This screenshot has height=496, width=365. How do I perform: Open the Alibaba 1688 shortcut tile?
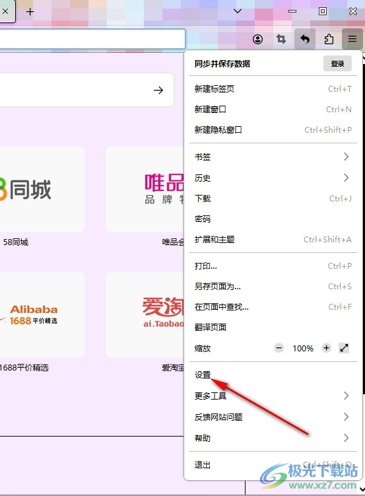42,314
